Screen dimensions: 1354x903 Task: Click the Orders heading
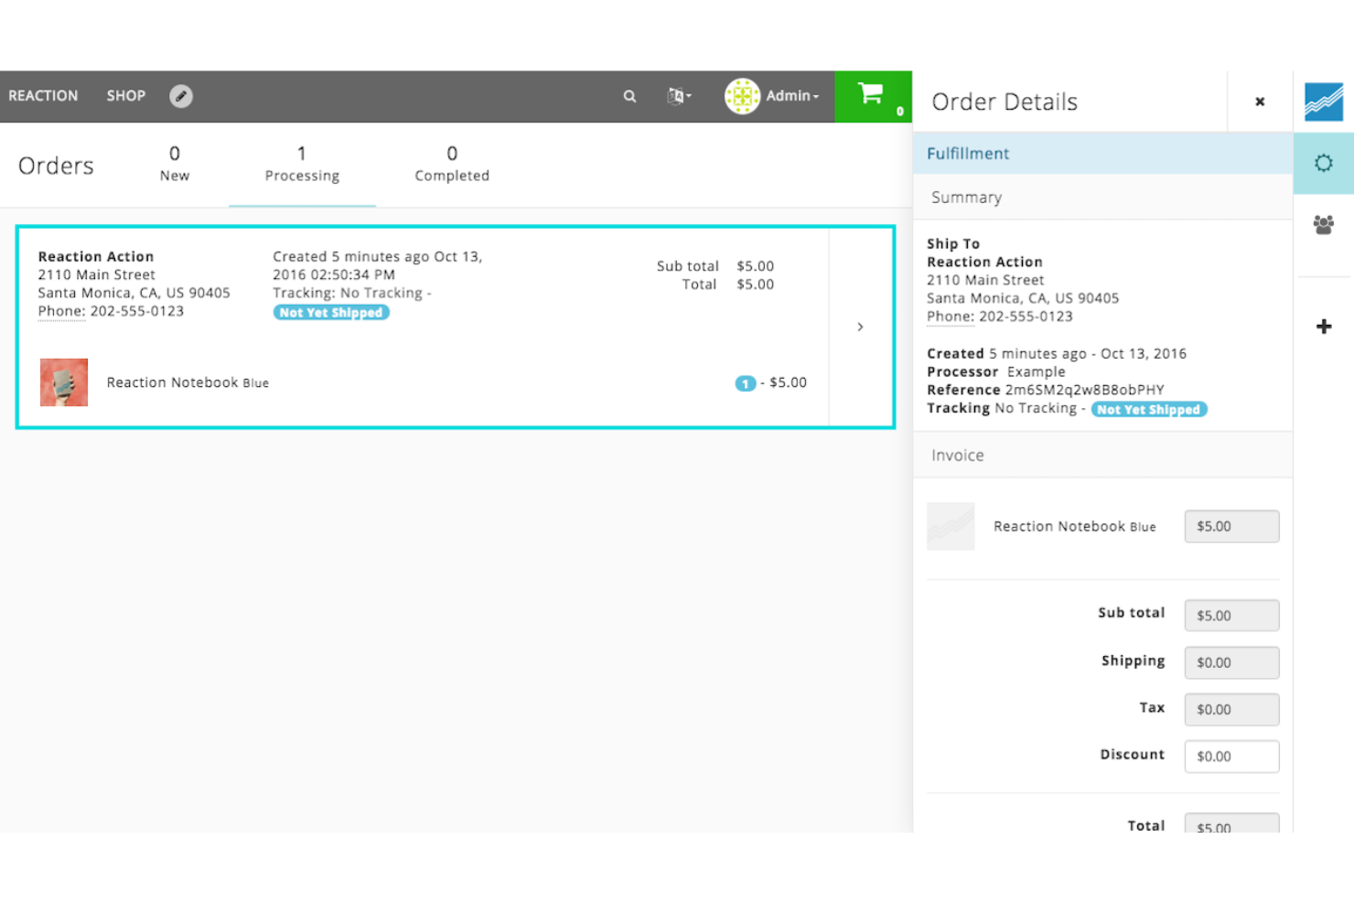pos(56,166)
